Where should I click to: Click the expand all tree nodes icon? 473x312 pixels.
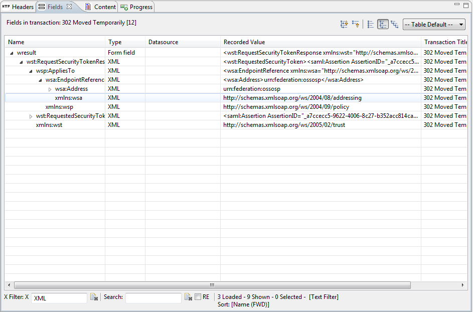[344, 24]
